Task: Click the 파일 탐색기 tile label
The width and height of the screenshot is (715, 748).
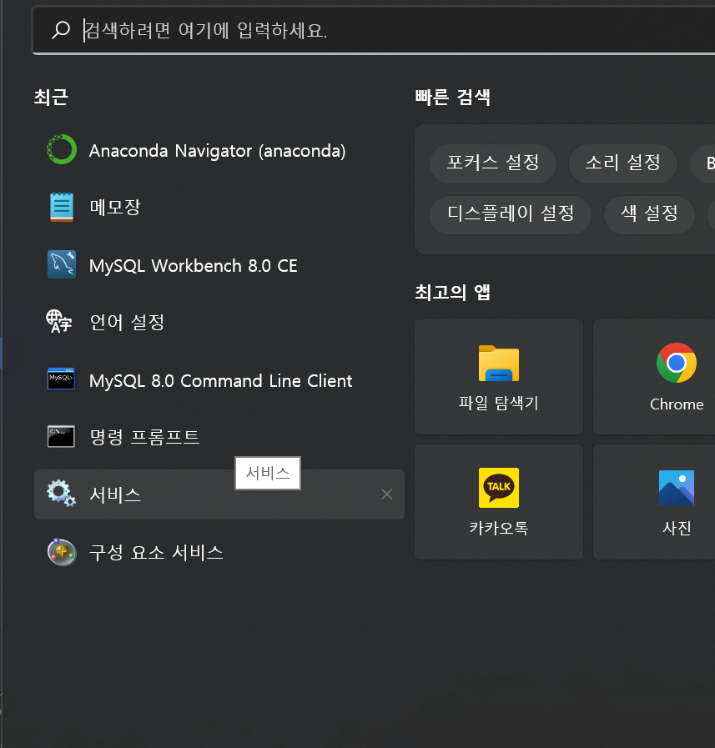Action: point(499,403)
